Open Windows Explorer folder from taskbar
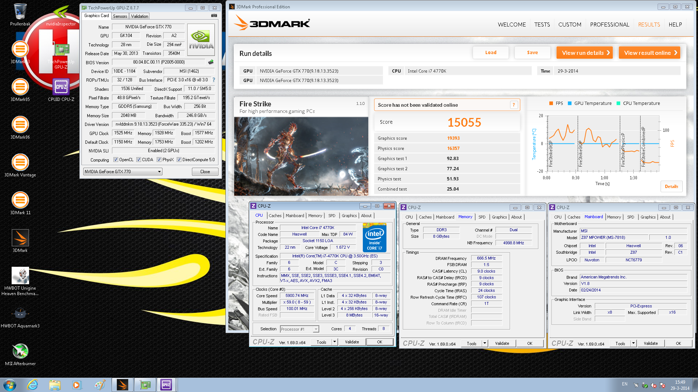698x392 pixels. [x=55, y=385]
